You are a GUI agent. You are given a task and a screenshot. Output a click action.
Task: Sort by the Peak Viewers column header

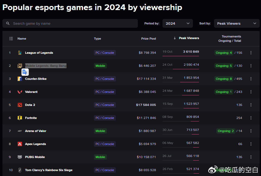tap(189, 38)
